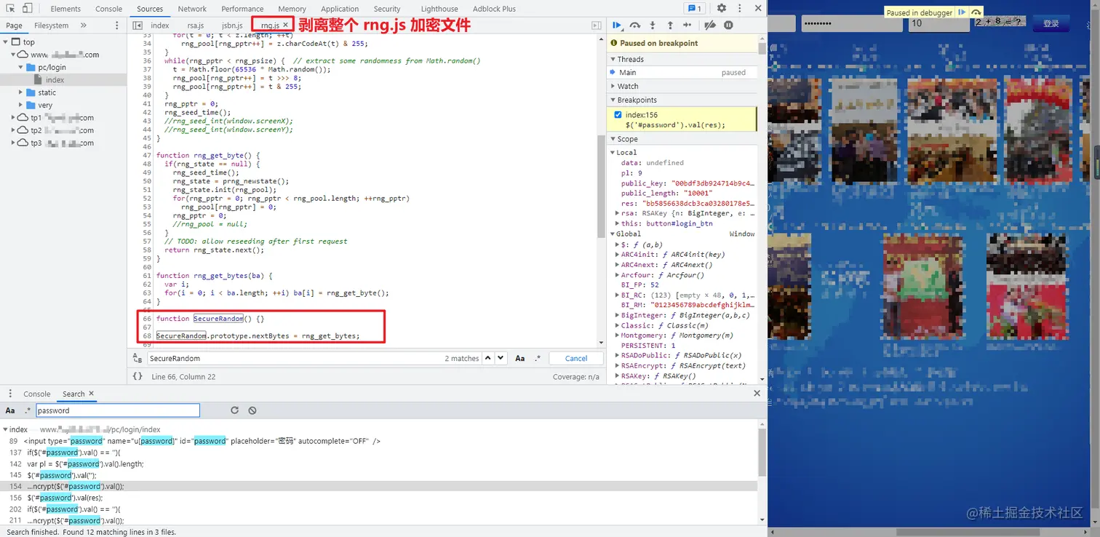Click the step out of function icon
This screenshot has height=537, width=1100.
click(670, 25)
